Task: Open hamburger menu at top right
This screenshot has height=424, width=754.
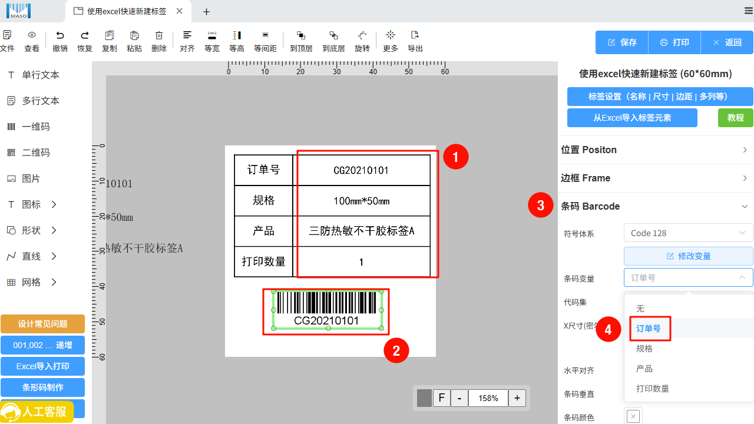Action: tap(749, 11)
